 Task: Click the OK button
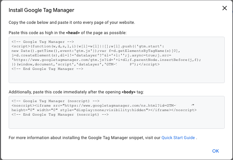click(x=215, y=151)
